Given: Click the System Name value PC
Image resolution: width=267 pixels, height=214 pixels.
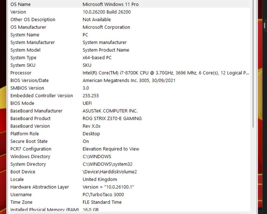Looking at the screenshot, I should pyautogui.click(x=85, y=35).
